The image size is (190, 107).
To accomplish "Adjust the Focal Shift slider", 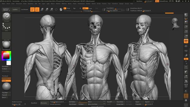I will pos(115,8).
